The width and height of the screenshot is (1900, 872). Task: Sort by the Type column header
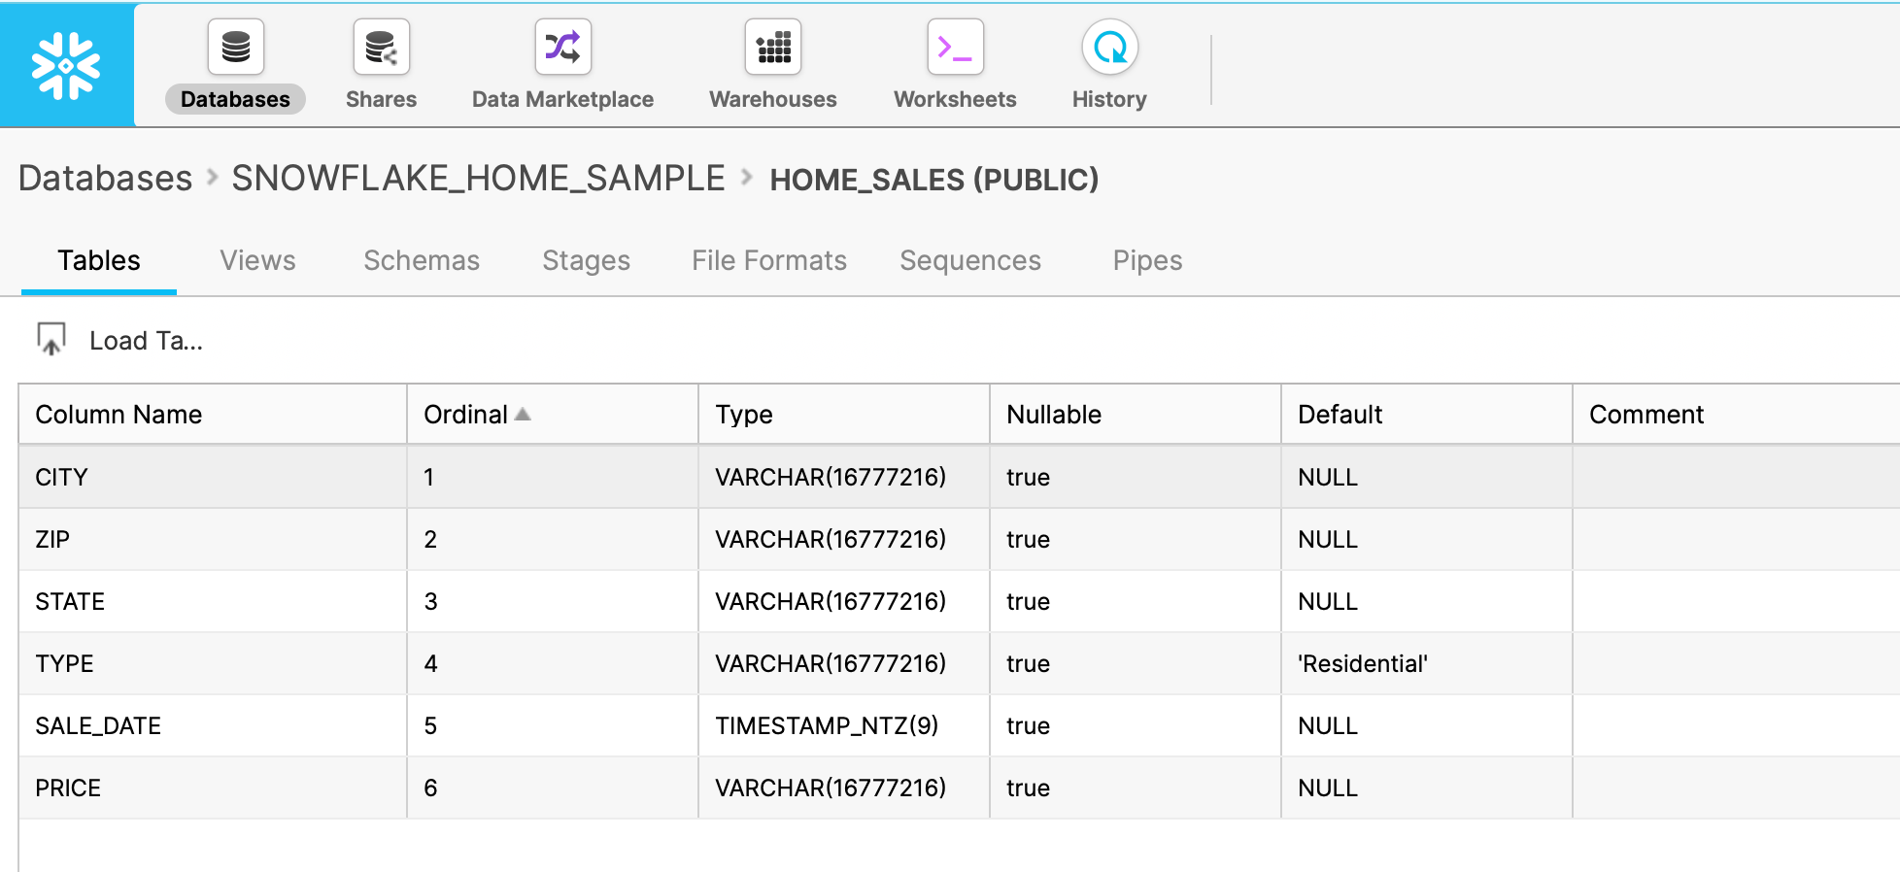point(844,415)
